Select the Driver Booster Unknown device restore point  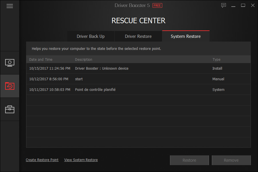tap(115, 68)
